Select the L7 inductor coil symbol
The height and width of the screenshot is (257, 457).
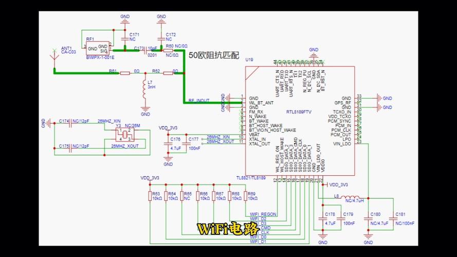tap(144, 89)
